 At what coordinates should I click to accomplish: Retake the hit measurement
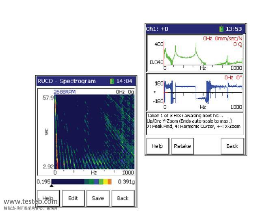(182, 146)
